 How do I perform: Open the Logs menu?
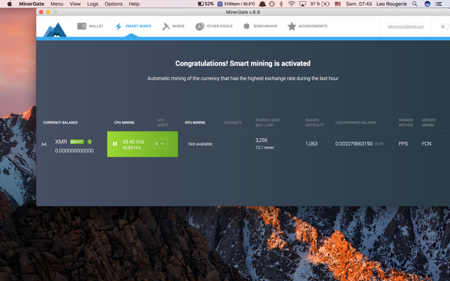tap(92, 4)
